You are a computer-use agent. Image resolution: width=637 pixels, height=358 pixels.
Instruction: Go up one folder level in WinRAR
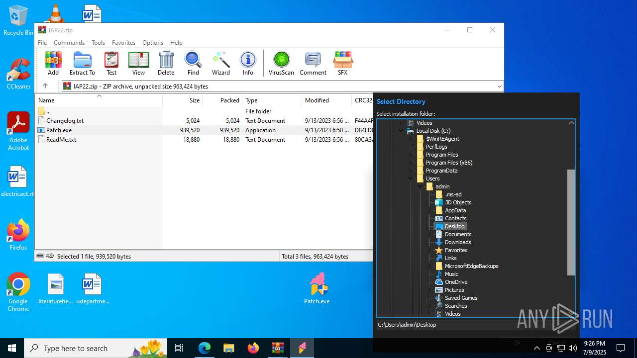click(45, 86)
